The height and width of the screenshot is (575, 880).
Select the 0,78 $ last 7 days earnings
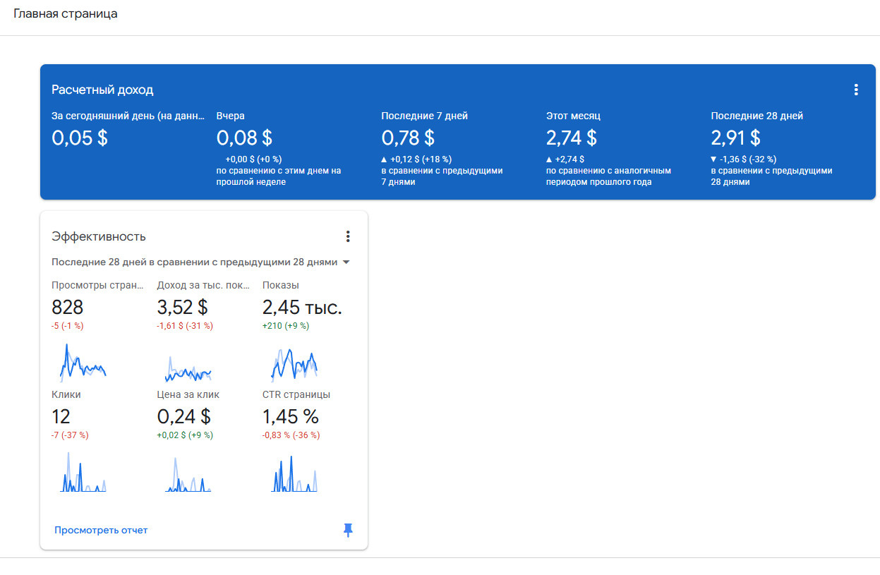(407, 138)
